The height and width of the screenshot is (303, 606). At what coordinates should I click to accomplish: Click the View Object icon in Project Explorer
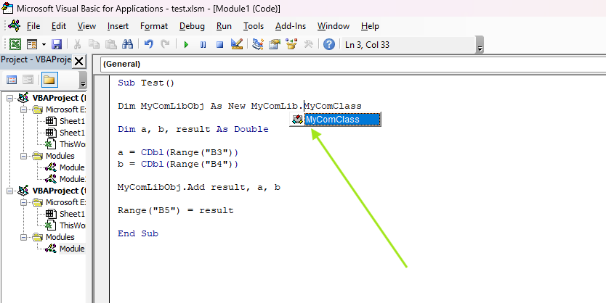click(x=28, y=80)
